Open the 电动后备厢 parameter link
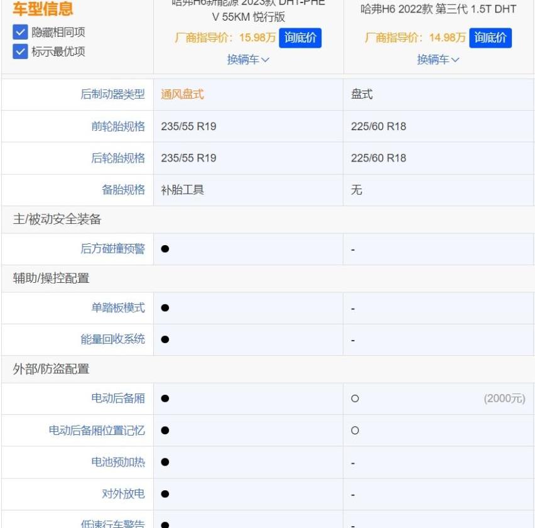Viewport: 535px width, 528px height. (118, 399)
